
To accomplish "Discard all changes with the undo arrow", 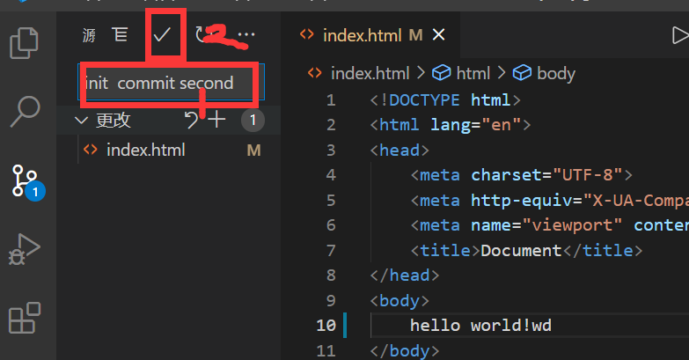I will point(191,120).
